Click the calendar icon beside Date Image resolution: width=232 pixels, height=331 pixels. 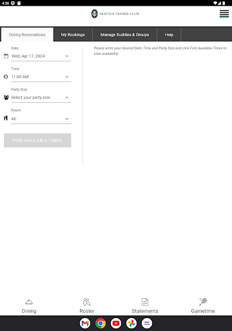[x=6, y=56]
